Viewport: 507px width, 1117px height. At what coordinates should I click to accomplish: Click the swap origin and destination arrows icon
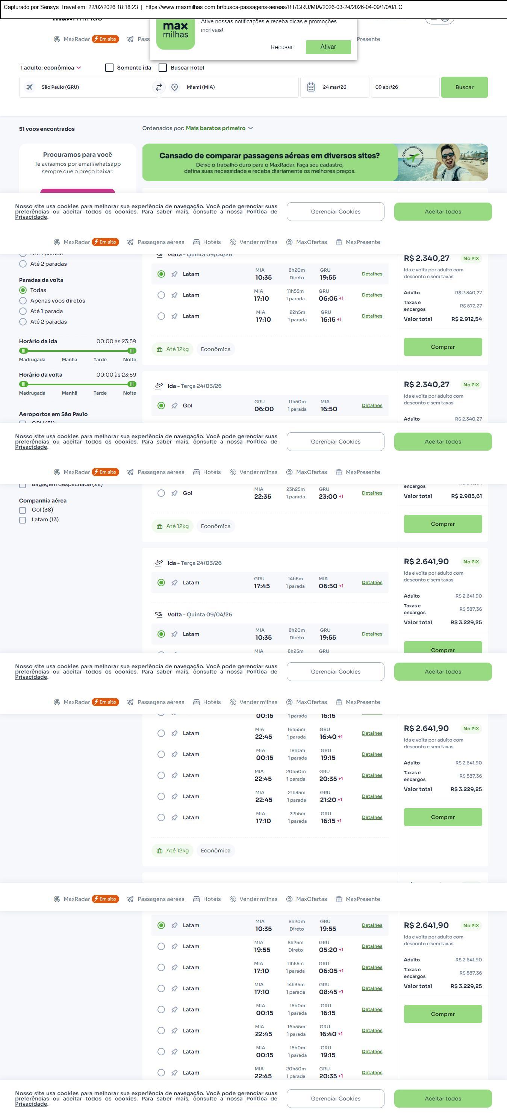click(159, 87)
